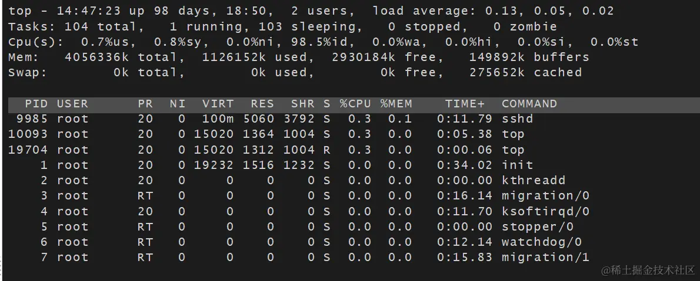This screenshot has width=700, height=281.
Task: Click TIME+ value 0:34.02
Action: tap(465, 165)
